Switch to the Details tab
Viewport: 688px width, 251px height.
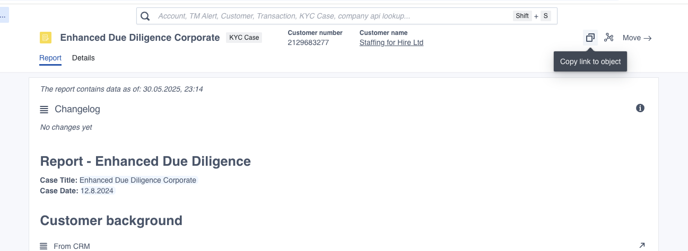coord(83,58)
